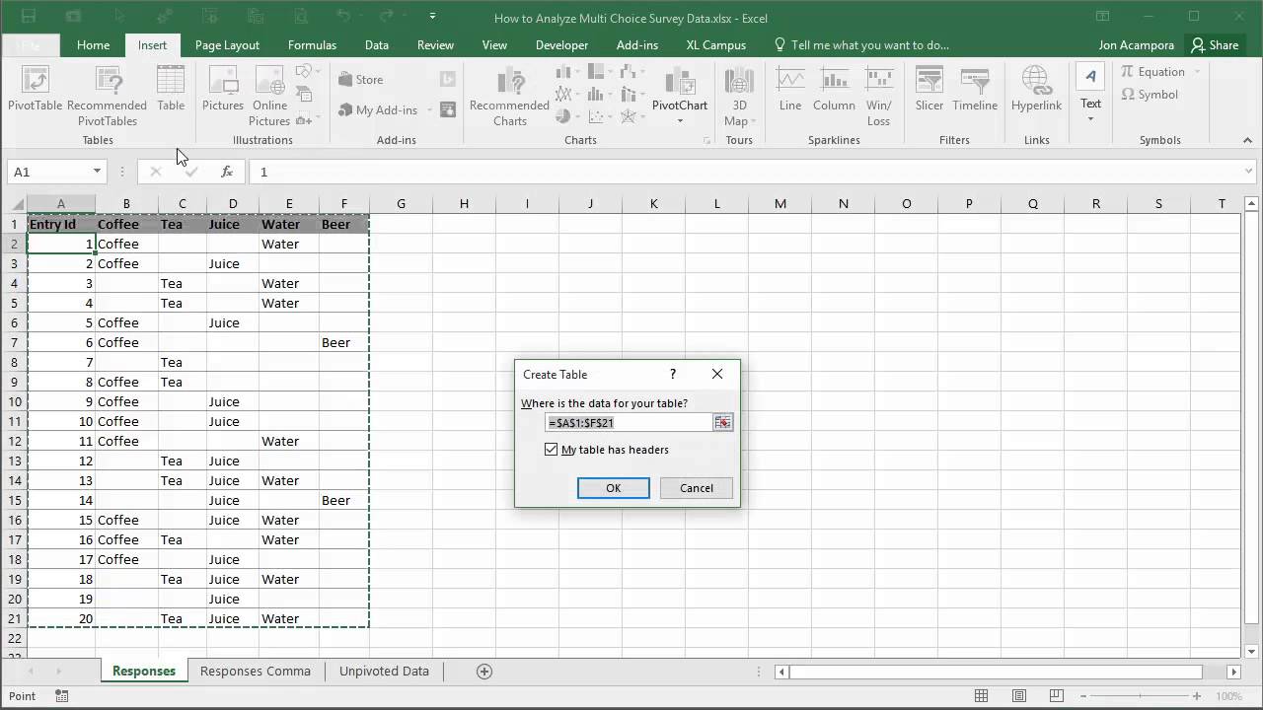Screen dimensions: 1263x710
Task: Click the Table icon in Tables group
Action: (x=171, y=89)
